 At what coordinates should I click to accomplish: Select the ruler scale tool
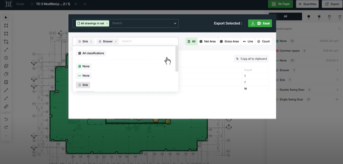tap(6, 107)
